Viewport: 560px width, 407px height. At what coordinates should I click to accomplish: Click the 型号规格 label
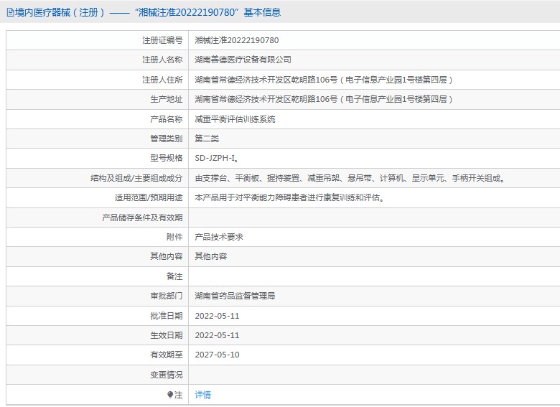pyautogui.click(x=166, y=158)
